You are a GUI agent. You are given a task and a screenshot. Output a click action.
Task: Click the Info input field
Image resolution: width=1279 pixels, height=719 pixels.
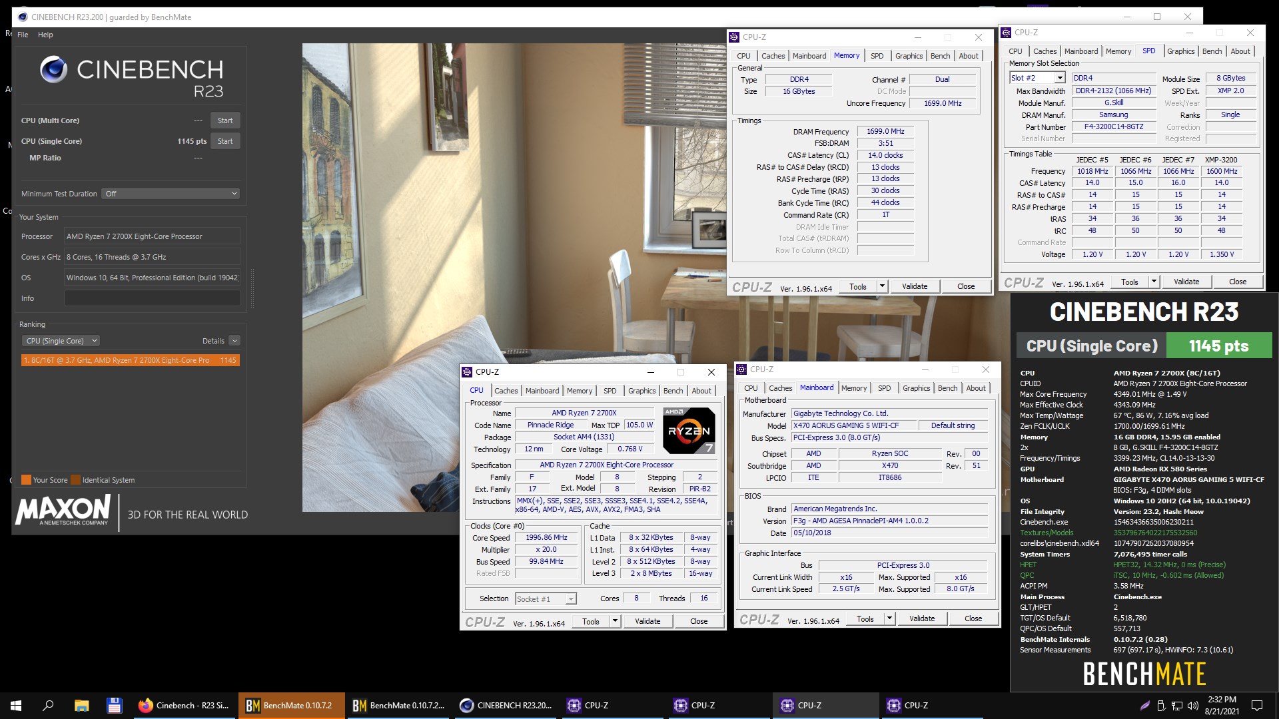pyautogui.click(x=153, y=298)
